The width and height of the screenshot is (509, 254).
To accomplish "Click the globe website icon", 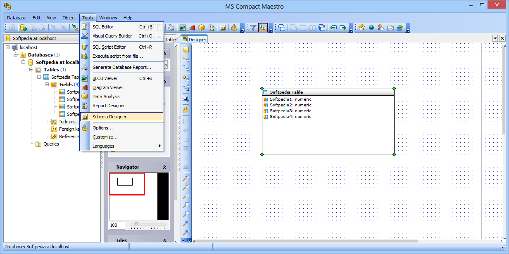I will click(x=371, y=28).
